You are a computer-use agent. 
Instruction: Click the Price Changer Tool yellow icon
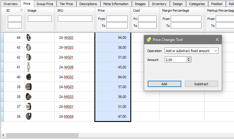(149, 39)
